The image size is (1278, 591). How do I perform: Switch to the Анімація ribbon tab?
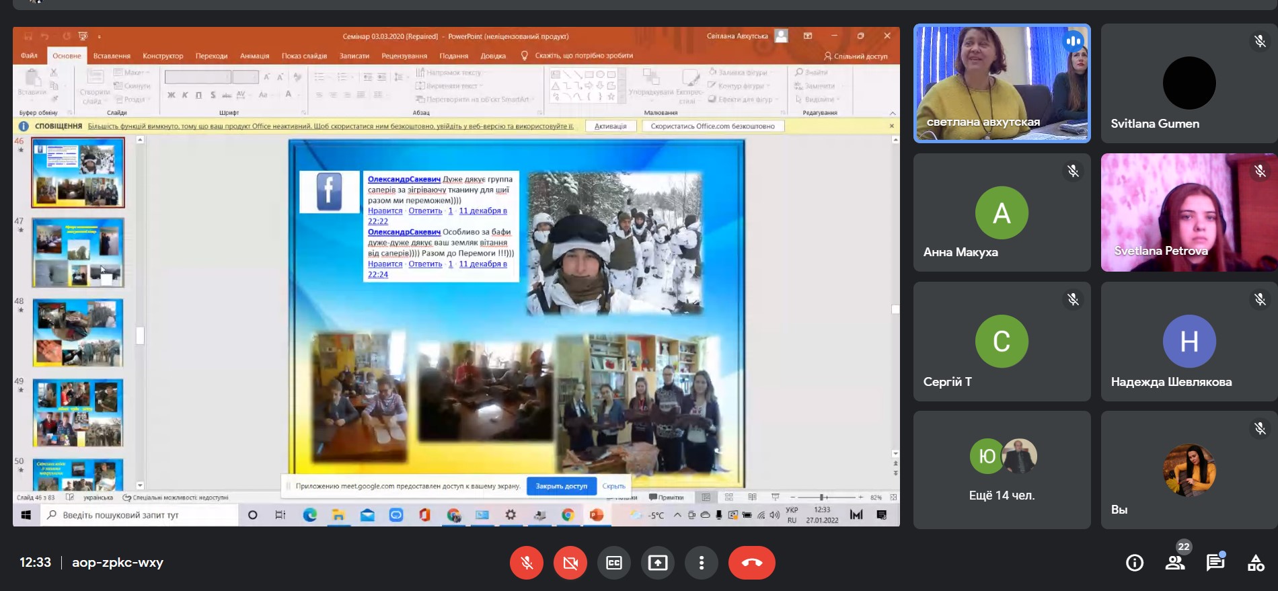pyautogui.click(x=254, y=56)
